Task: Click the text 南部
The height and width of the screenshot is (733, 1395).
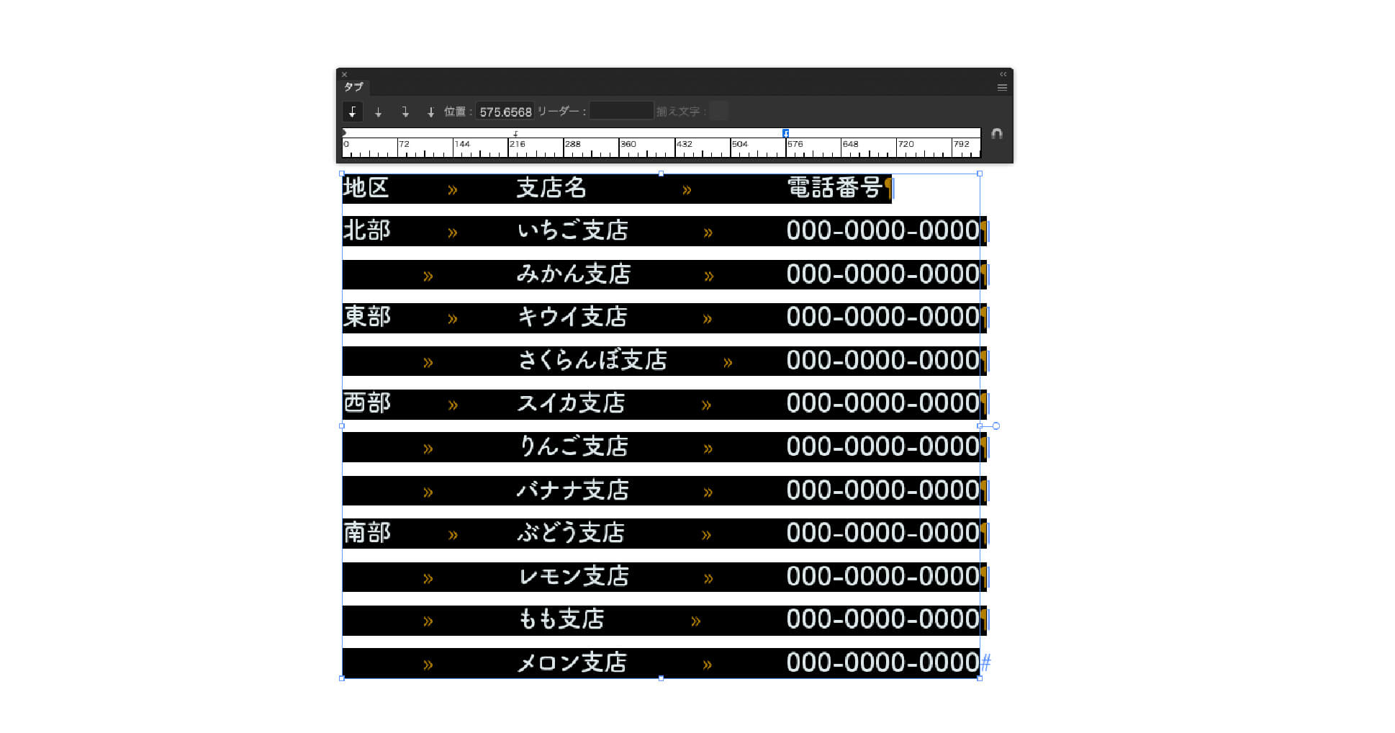Action: click(x=367, y=533)
